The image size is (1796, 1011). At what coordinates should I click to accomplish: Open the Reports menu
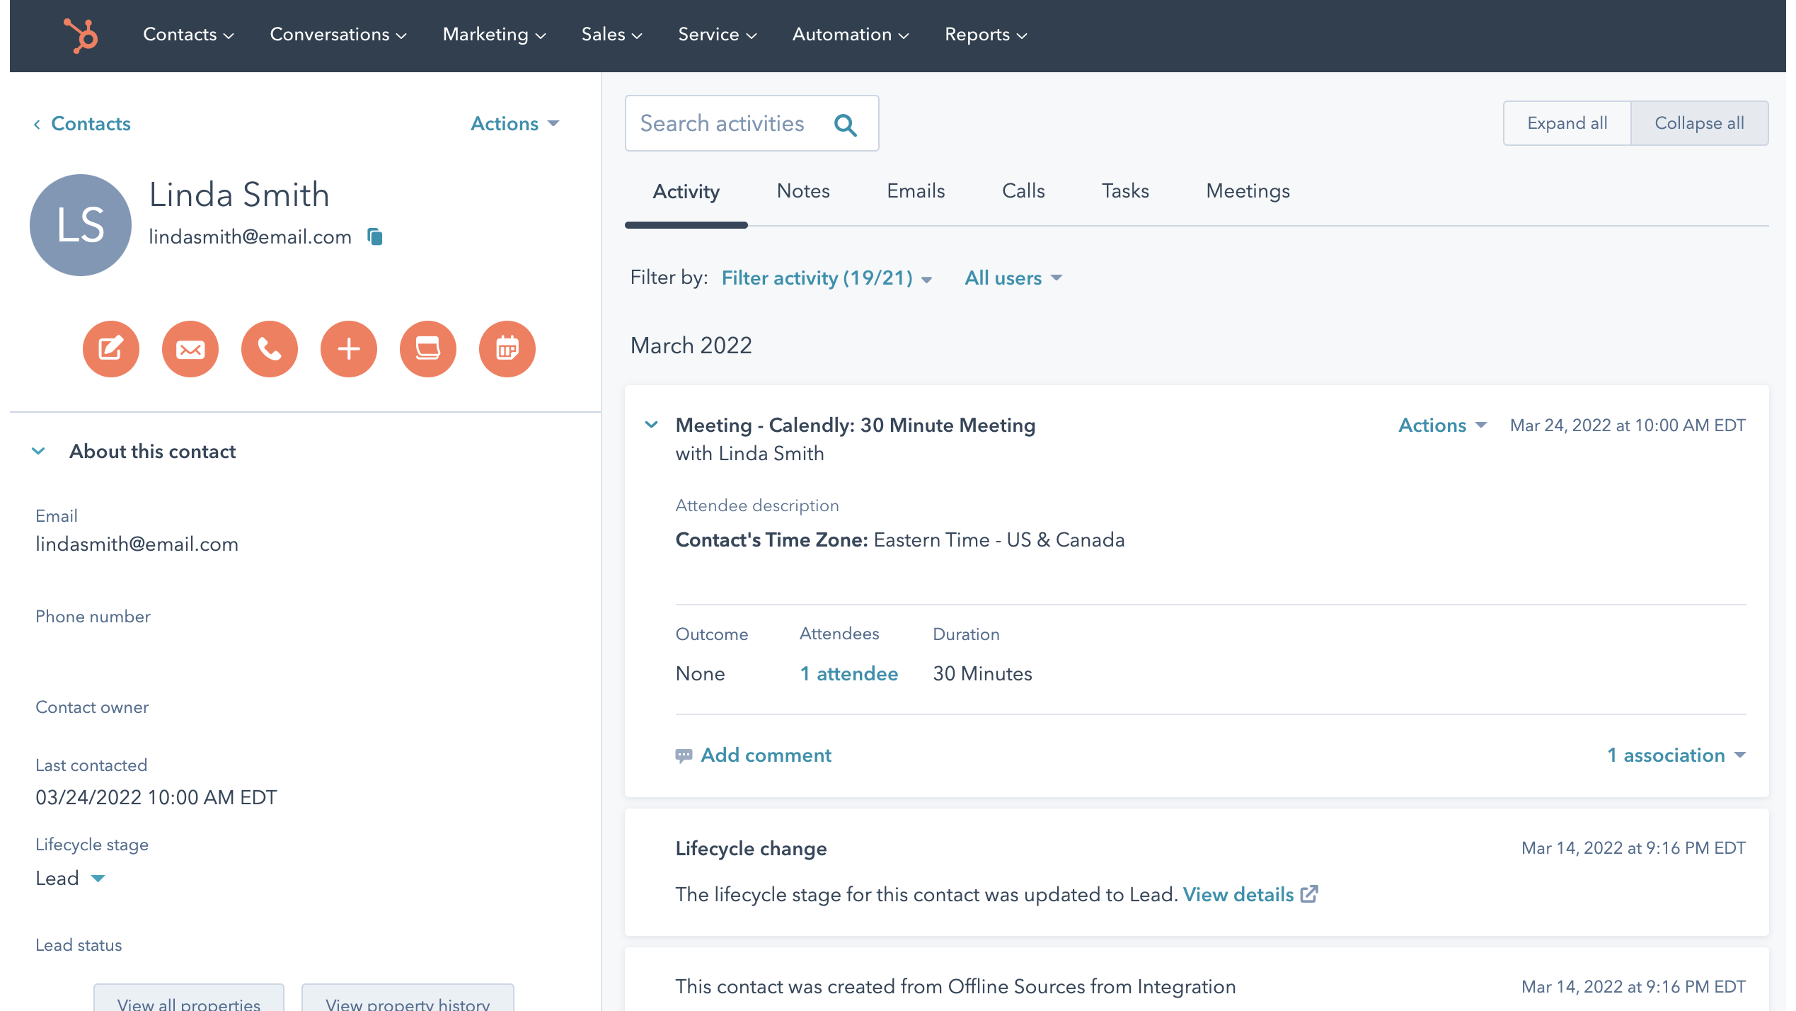(986, 35)
